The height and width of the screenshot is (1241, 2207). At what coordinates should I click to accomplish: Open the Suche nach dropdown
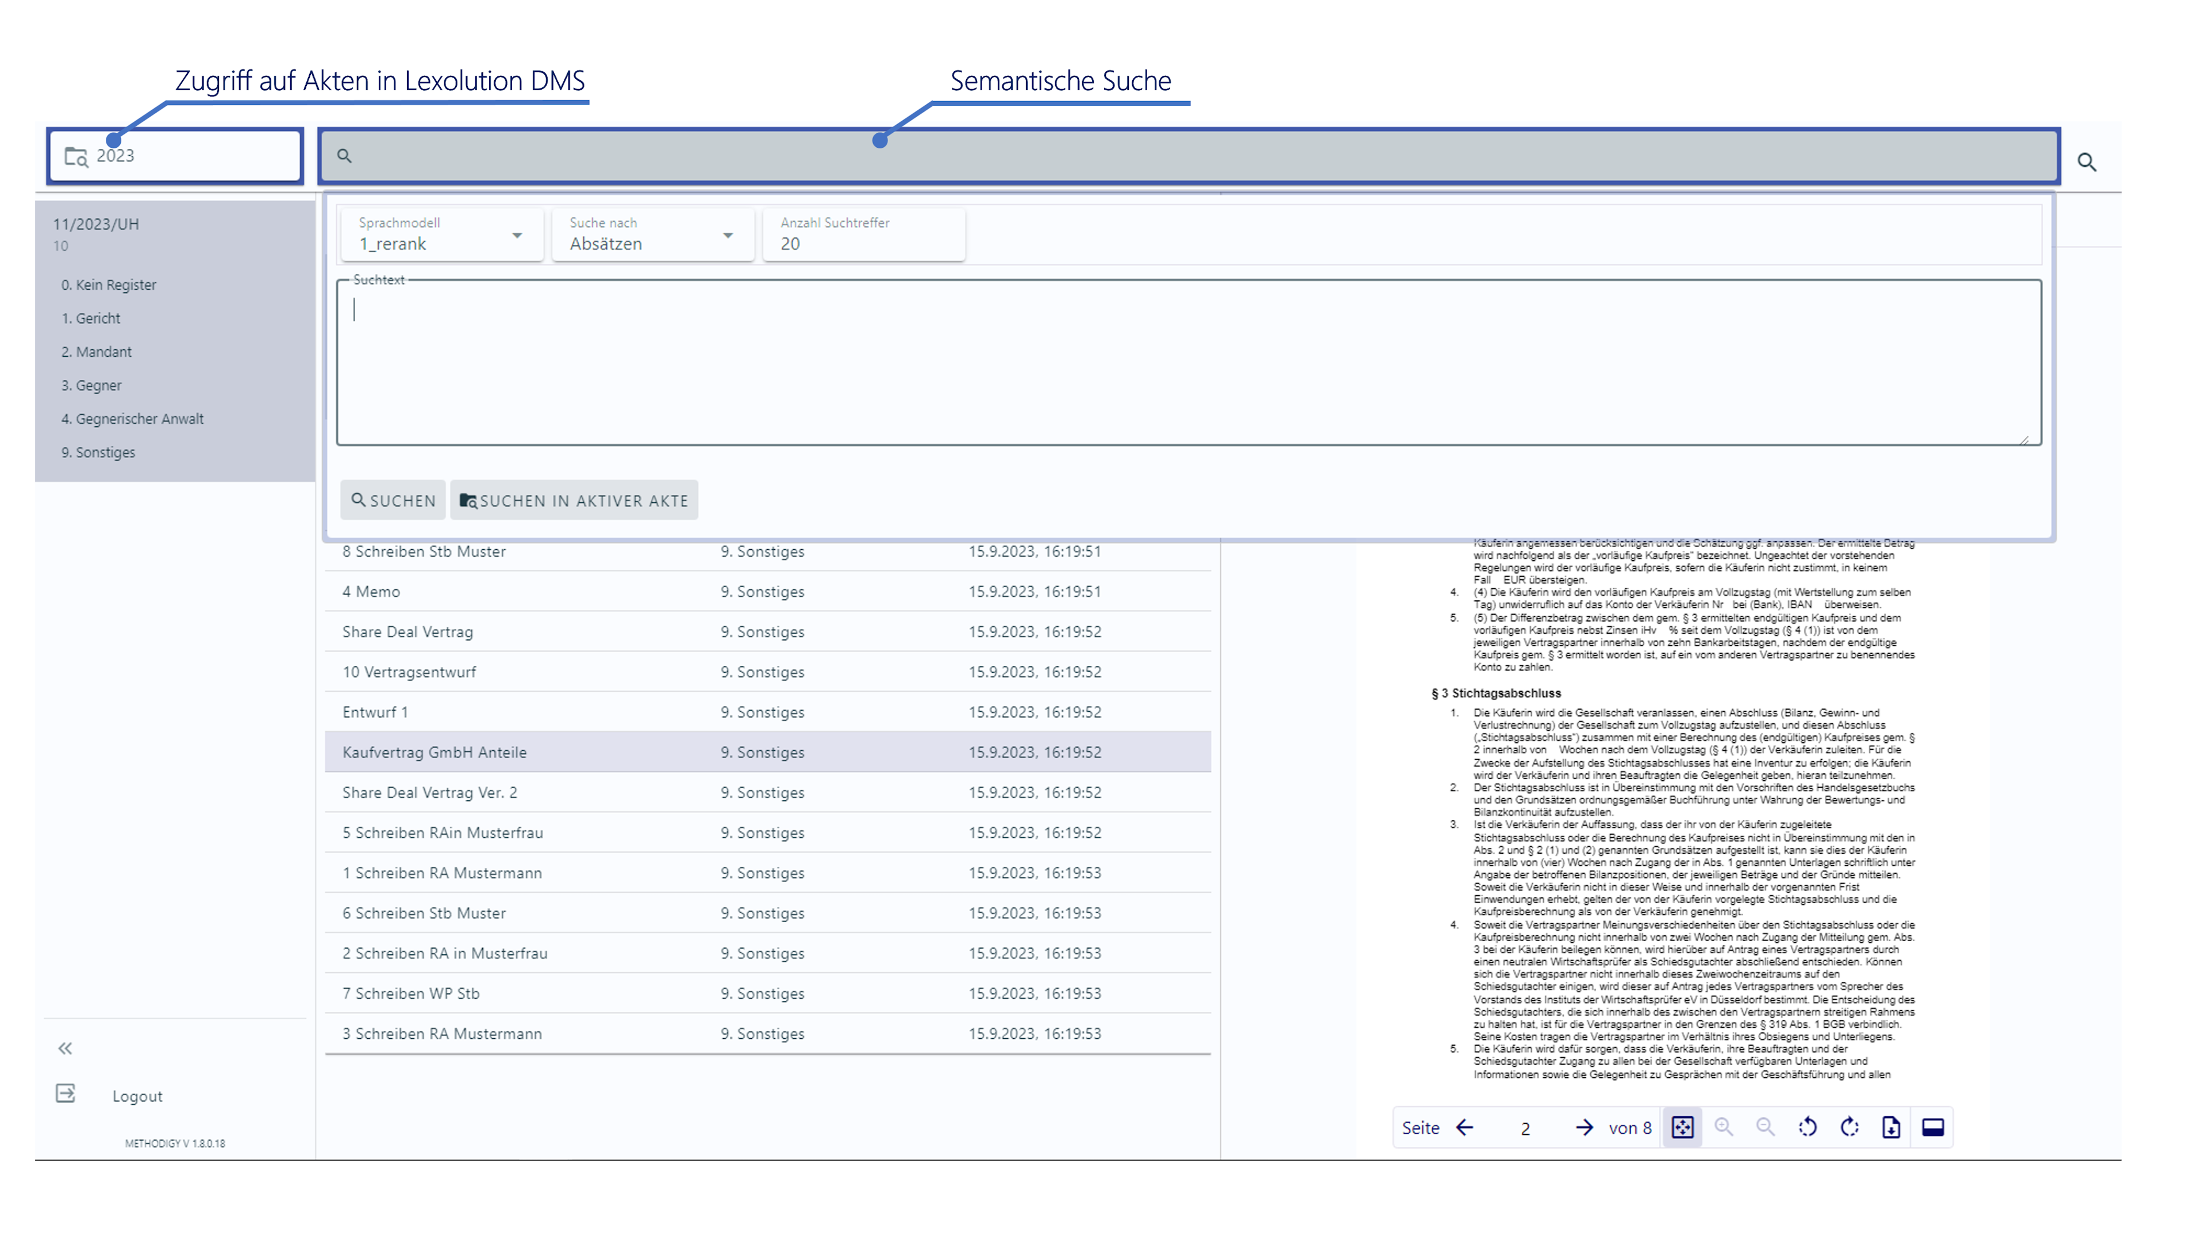[x=653, y=234]
